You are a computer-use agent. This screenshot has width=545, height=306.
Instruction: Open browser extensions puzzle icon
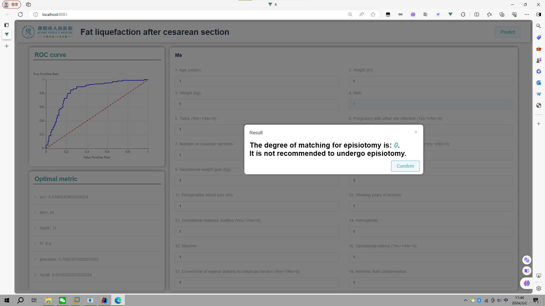point(463,14)
